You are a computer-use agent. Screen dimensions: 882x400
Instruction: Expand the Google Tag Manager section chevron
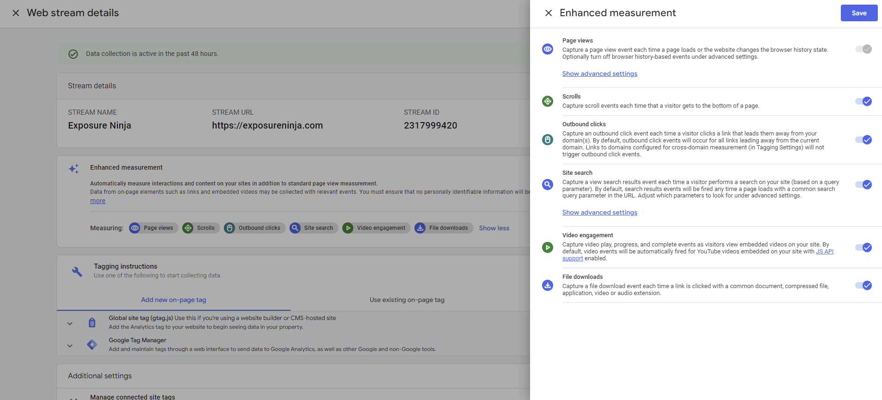tap(70, 345)
